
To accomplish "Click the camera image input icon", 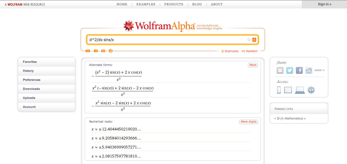I will (95, 50).
